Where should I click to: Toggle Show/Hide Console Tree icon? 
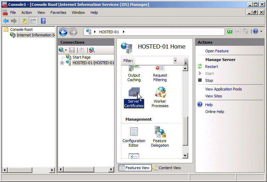tap(33, 21)
